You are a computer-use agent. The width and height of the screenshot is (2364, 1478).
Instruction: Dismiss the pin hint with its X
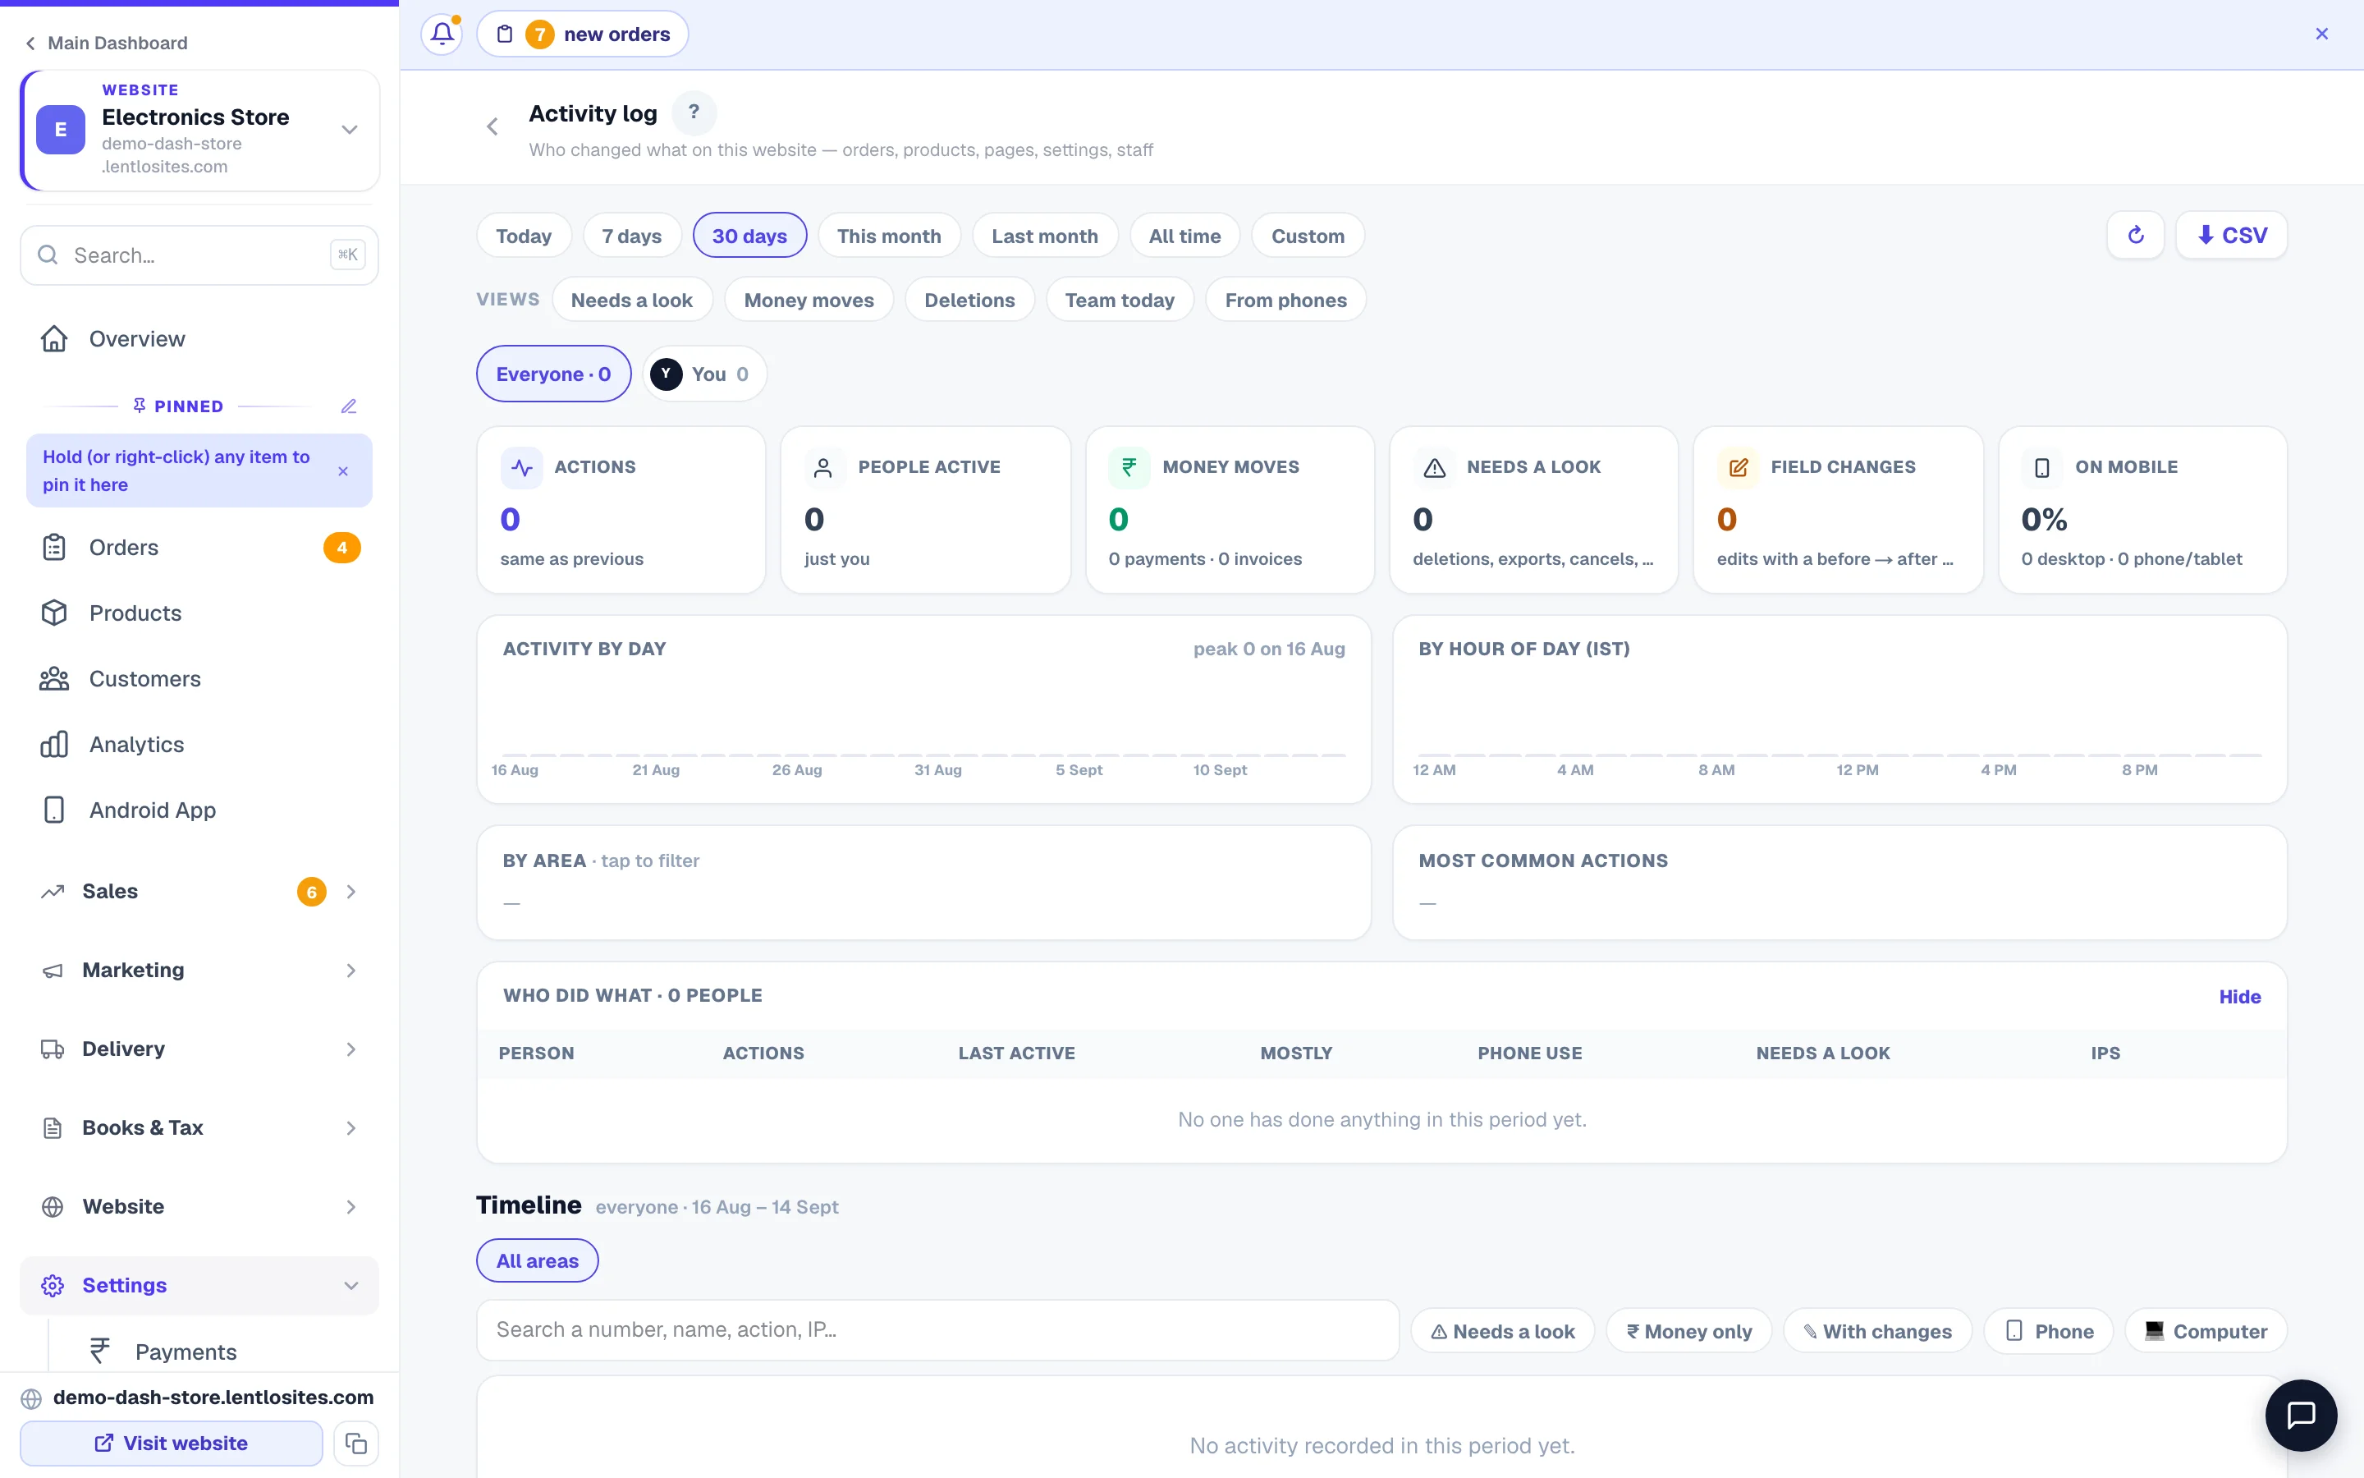tap(343, 471)
